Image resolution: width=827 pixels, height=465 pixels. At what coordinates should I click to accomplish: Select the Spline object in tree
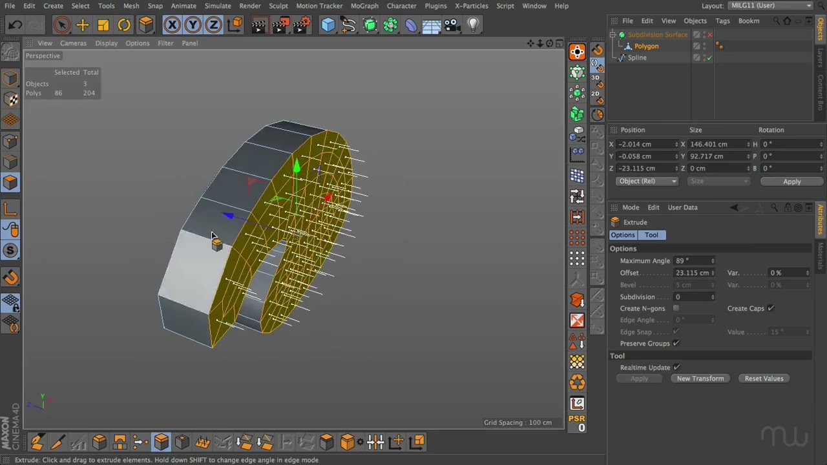tap(637, 58)
